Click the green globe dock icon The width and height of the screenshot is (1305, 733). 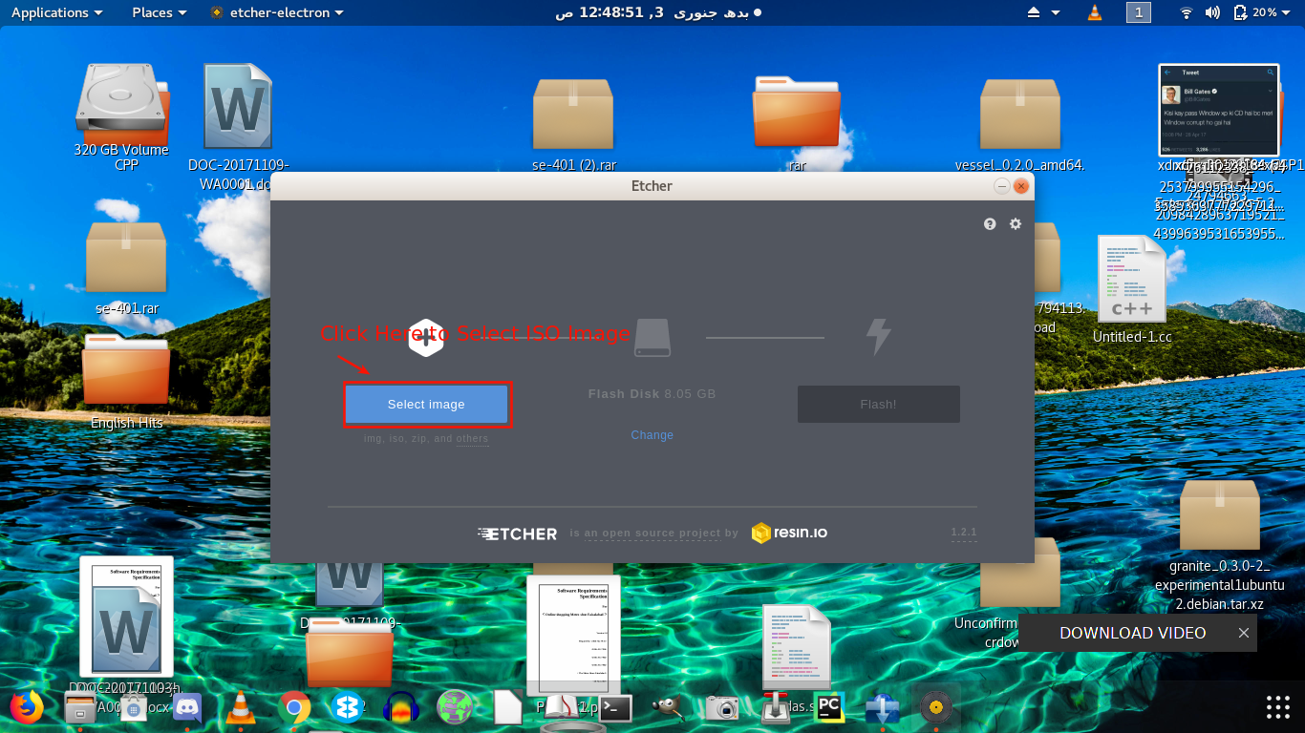click(x=455, y=707)
